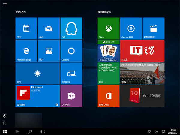Open the 邮件 mail tile

point(49,28)
